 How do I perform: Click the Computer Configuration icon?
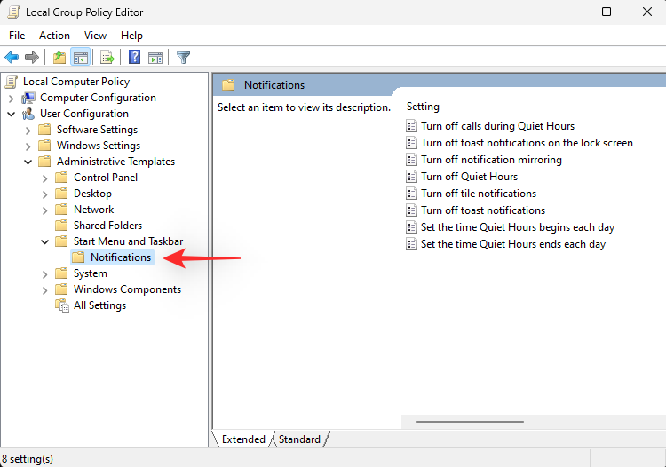(x=28, y=98)
